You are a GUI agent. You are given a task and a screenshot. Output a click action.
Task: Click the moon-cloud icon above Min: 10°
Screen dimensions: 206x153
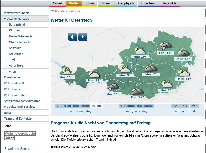point(140,50)
